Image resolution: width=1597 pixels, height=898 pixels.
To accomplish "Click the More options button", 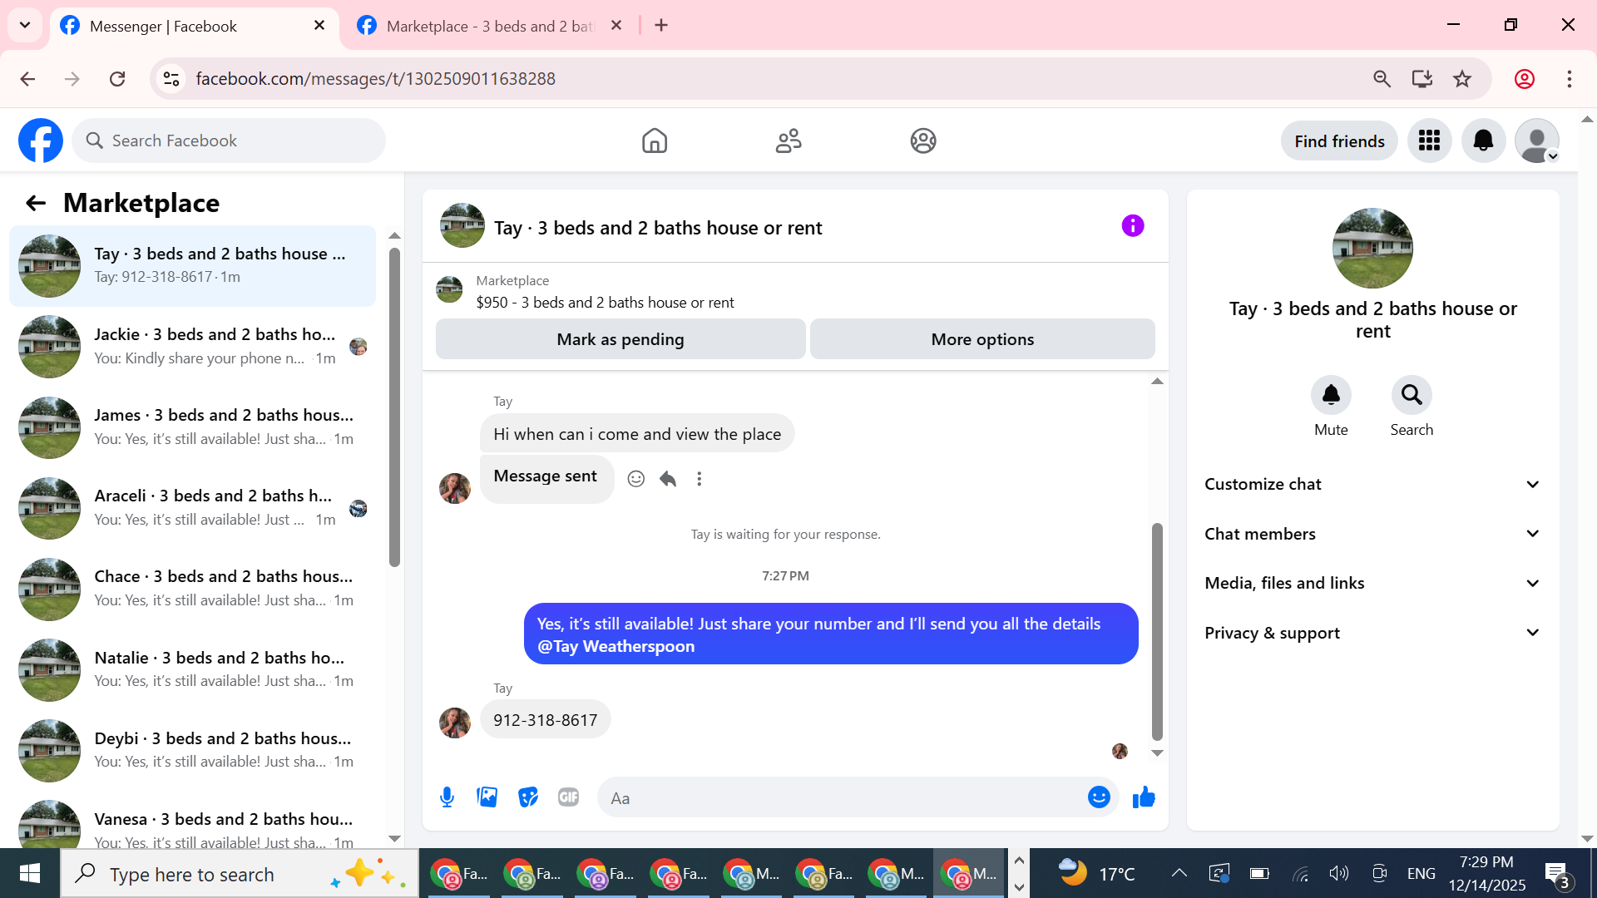I will click(x=982, y=339).
